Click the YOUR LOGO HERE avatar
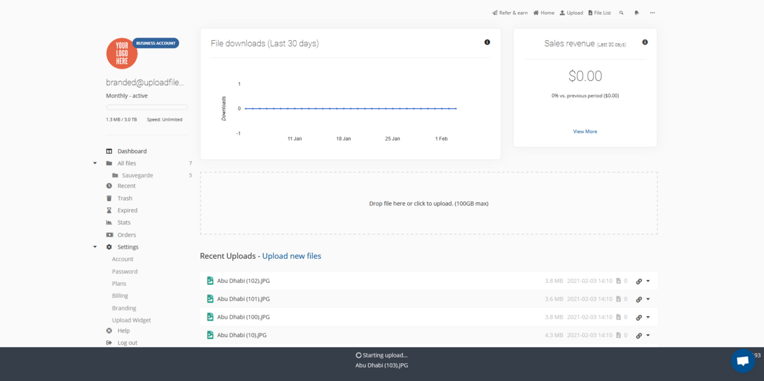The image size is (764, 381). (x=122, y=53)
